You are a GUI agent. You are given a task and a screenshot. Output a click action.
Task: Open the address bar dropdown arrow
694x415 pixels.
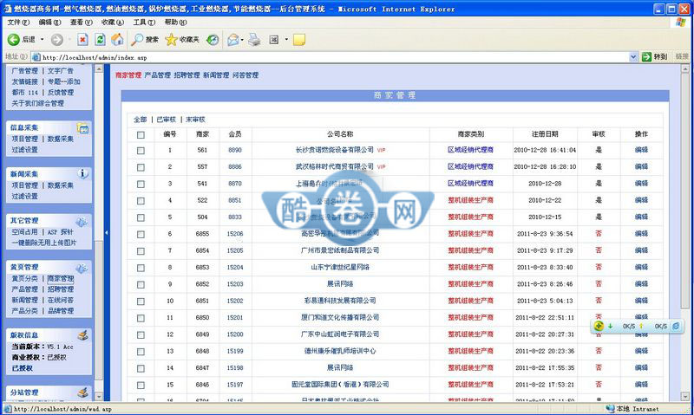coord(633,56)
